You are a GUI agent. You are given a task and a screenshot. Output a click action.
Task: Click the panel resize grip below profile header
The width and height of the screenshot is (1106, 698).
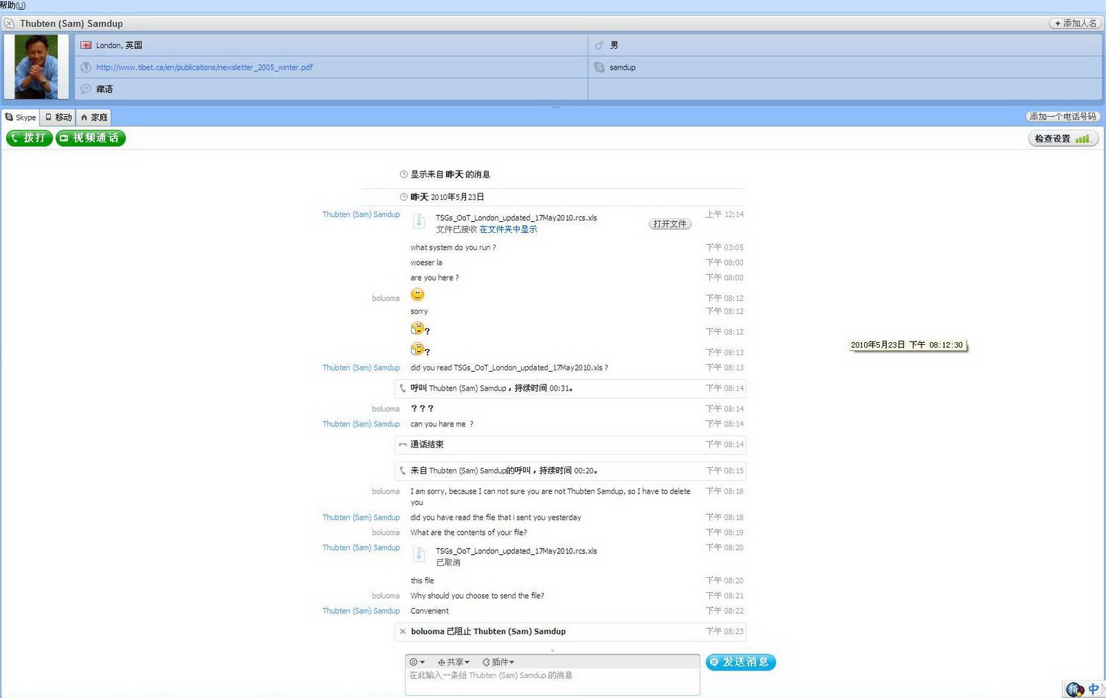(x=555, y=107)
